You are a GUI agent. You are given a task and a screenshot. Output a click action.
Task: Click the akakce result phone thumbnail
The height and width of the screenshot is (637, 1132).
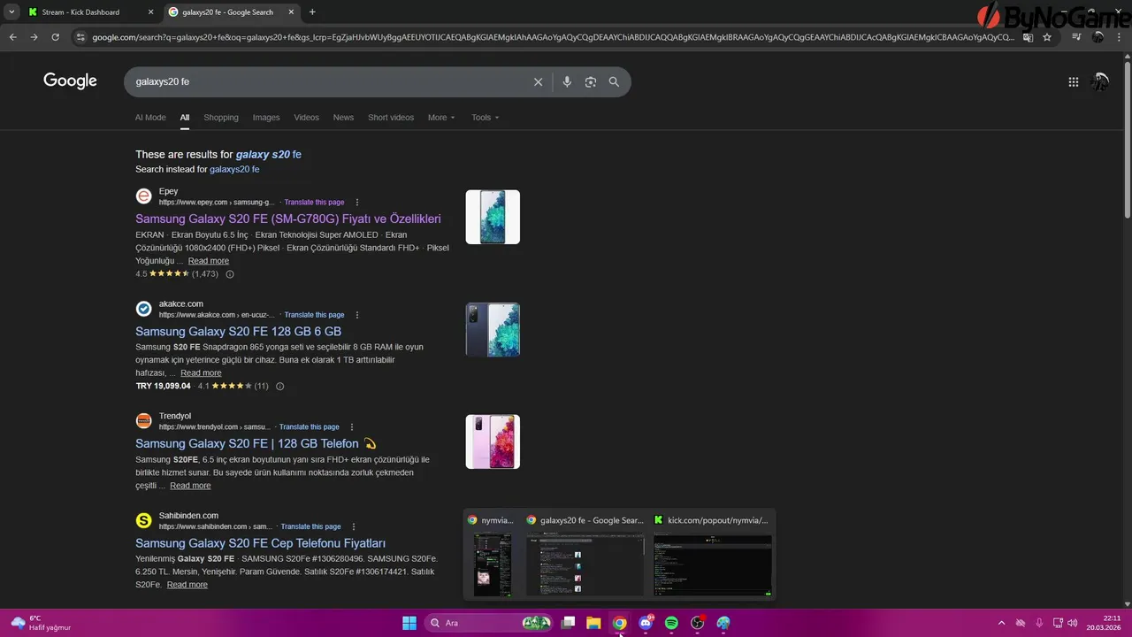[x=493, y=329]
